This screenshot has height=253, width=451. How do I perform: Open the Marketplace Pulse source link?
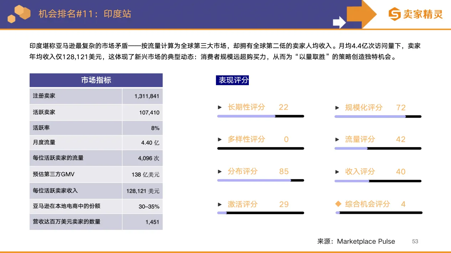366,241
